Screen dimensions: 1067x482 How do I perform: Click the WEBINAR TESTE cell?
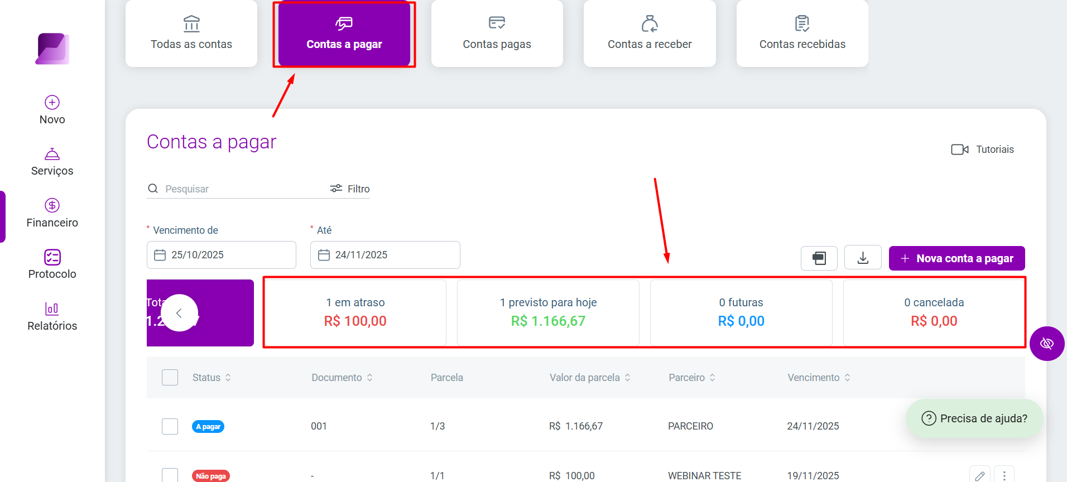705,476
